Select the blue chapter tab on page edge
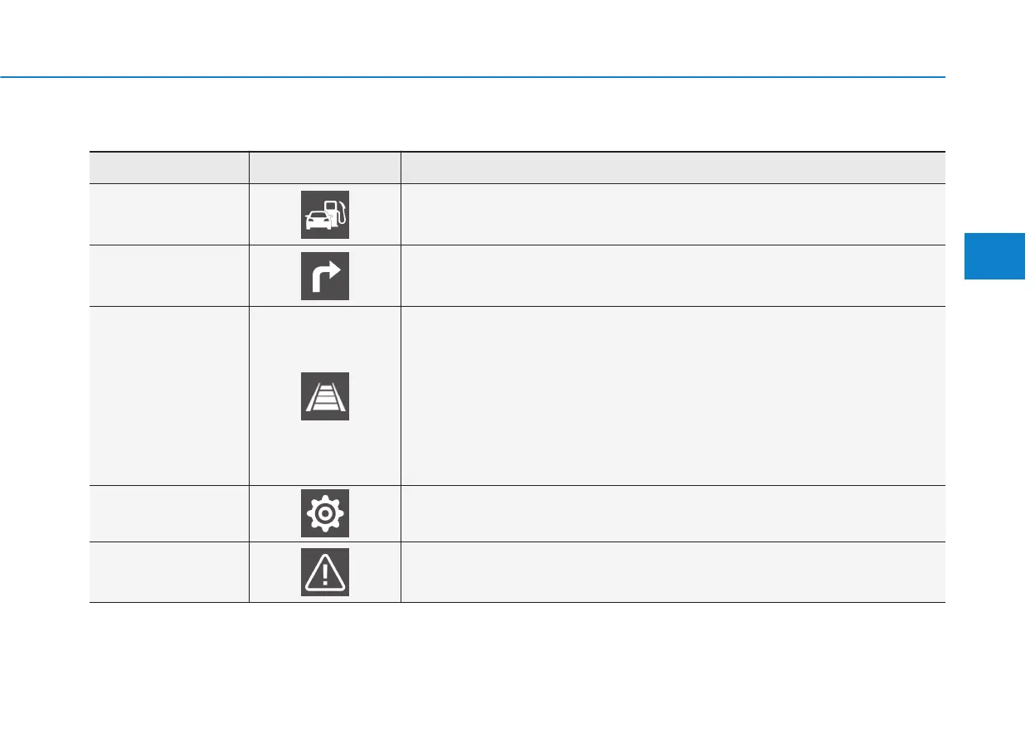This screenshot has height=743, width=1035. pyautogui.click(x=995, y=255)
